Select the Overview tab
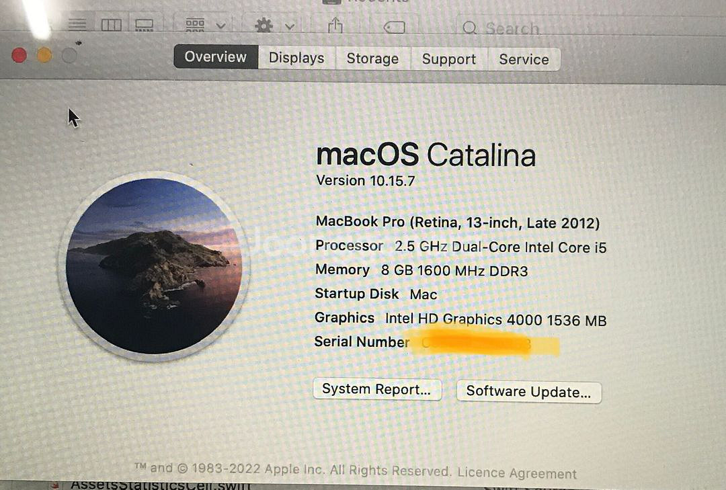The width and height of the screenshot is (726, 490). [x=216, y=57]
